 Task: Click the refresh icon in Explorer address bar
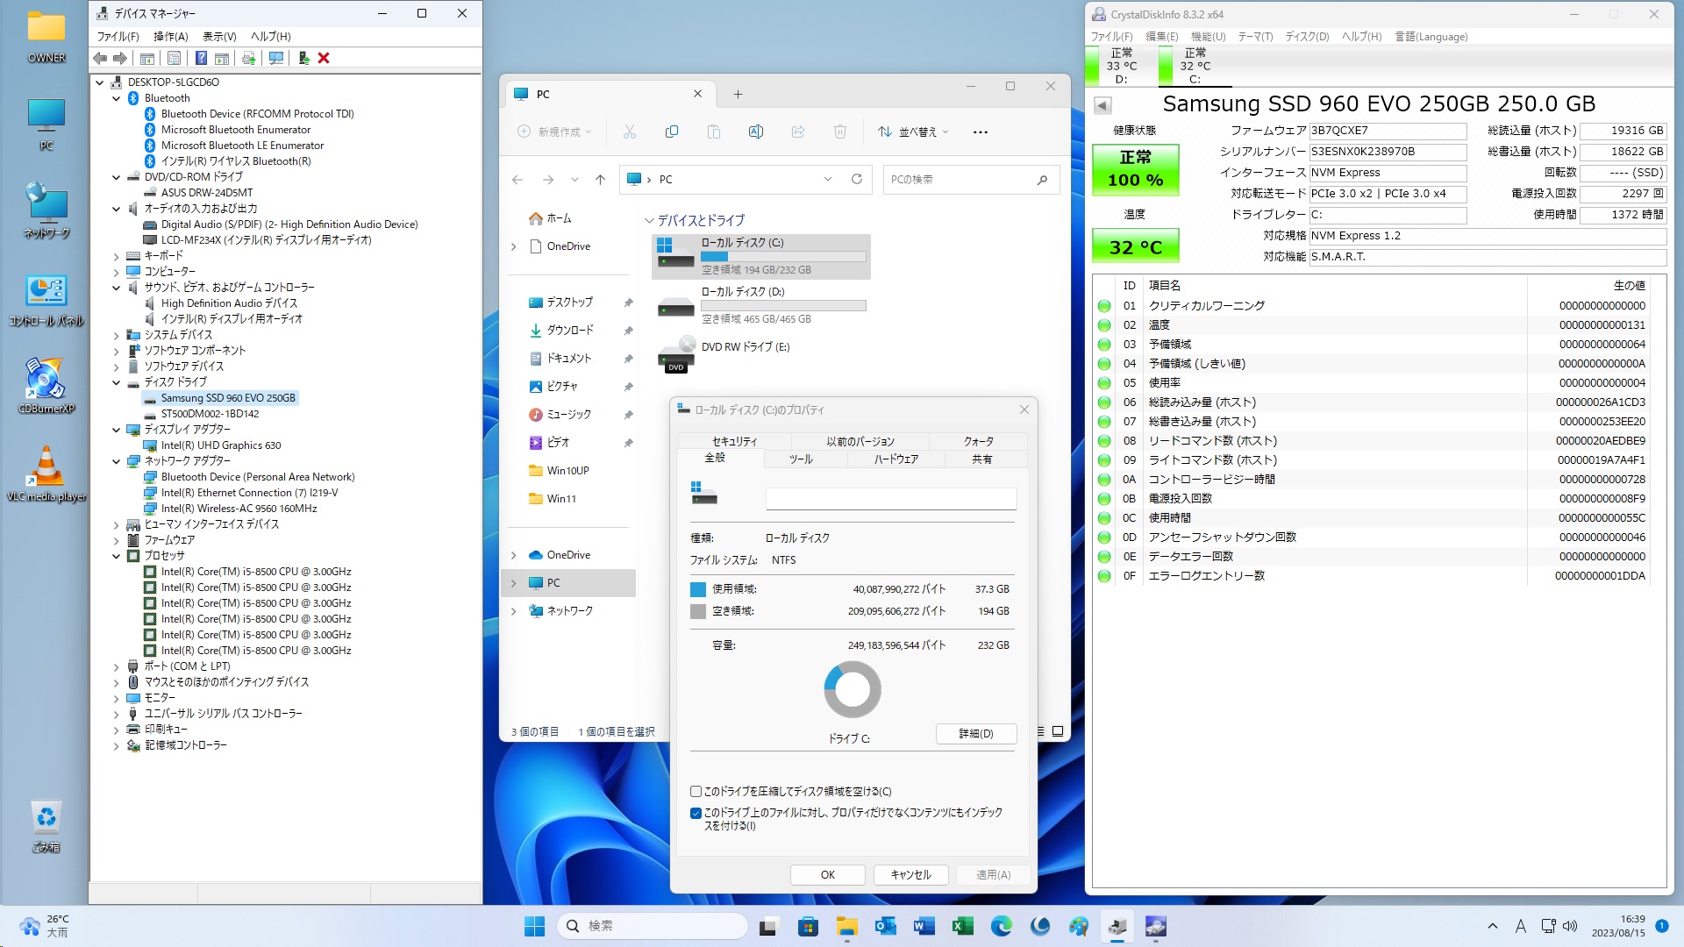click(856, 179)
